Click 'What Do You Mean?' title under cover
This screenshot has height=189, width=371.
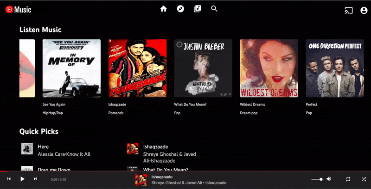[190, 104]
